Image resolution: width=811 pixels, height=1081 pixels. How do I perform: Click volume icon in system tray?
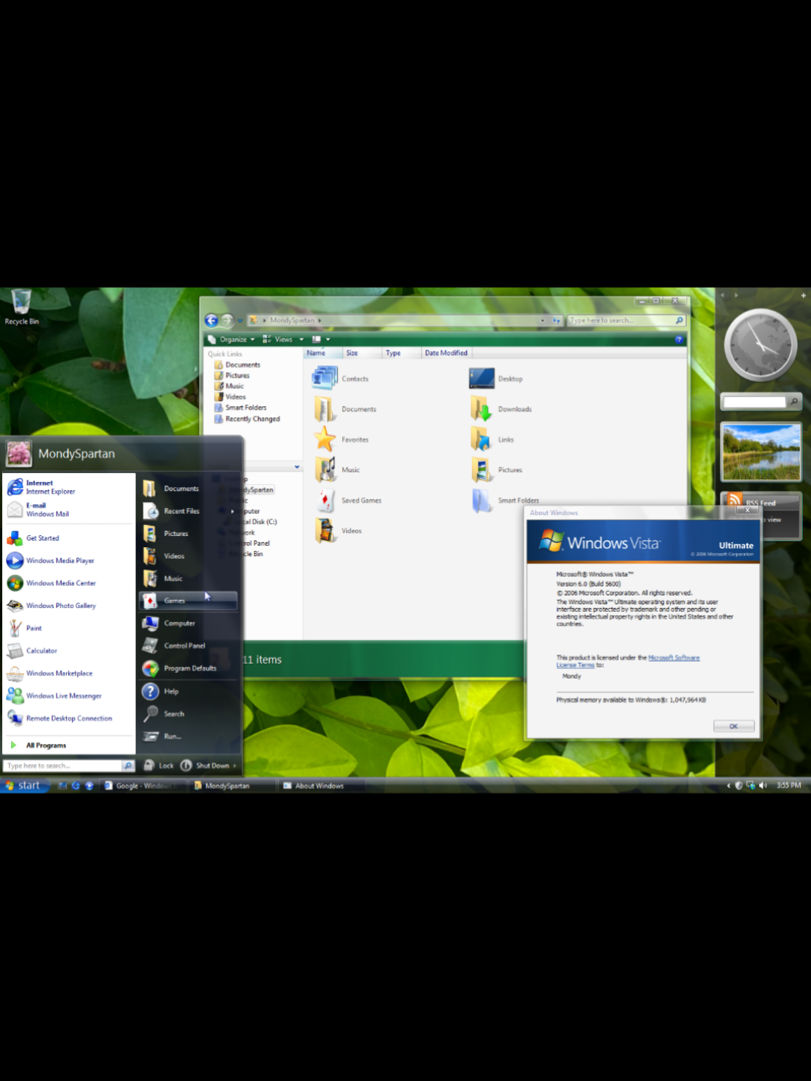pyautogui.click(x=763, y=786)
